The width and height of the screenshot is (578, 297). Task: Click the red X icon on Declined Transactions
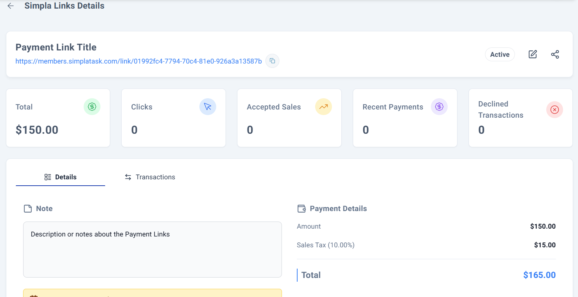(x=554, y=110)
